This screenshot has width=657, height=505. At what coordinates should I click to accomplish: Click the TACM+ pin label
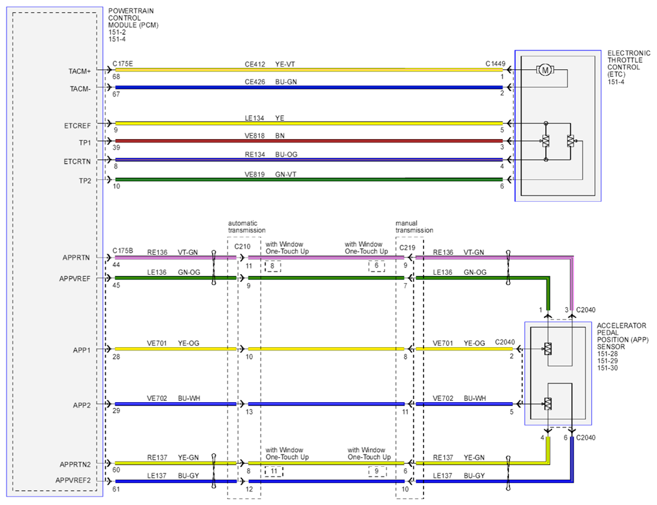pos(80,71)
